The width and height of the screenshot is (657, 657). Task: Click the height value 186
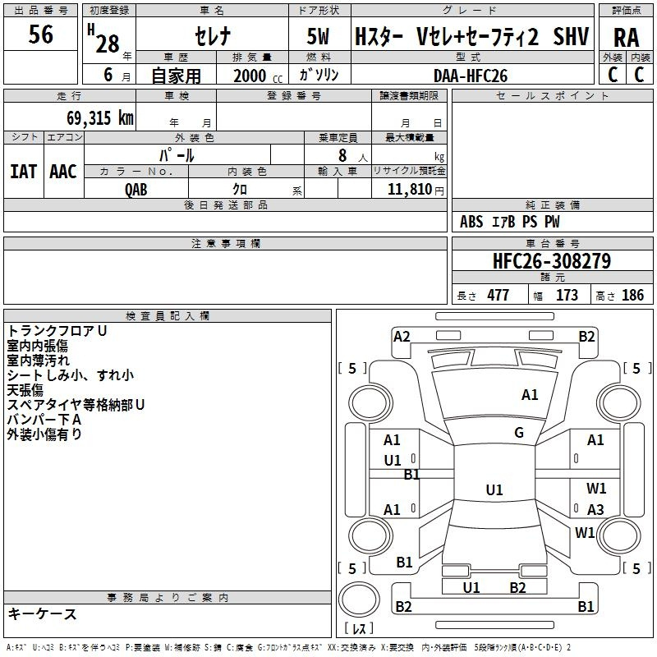[632, 296]
